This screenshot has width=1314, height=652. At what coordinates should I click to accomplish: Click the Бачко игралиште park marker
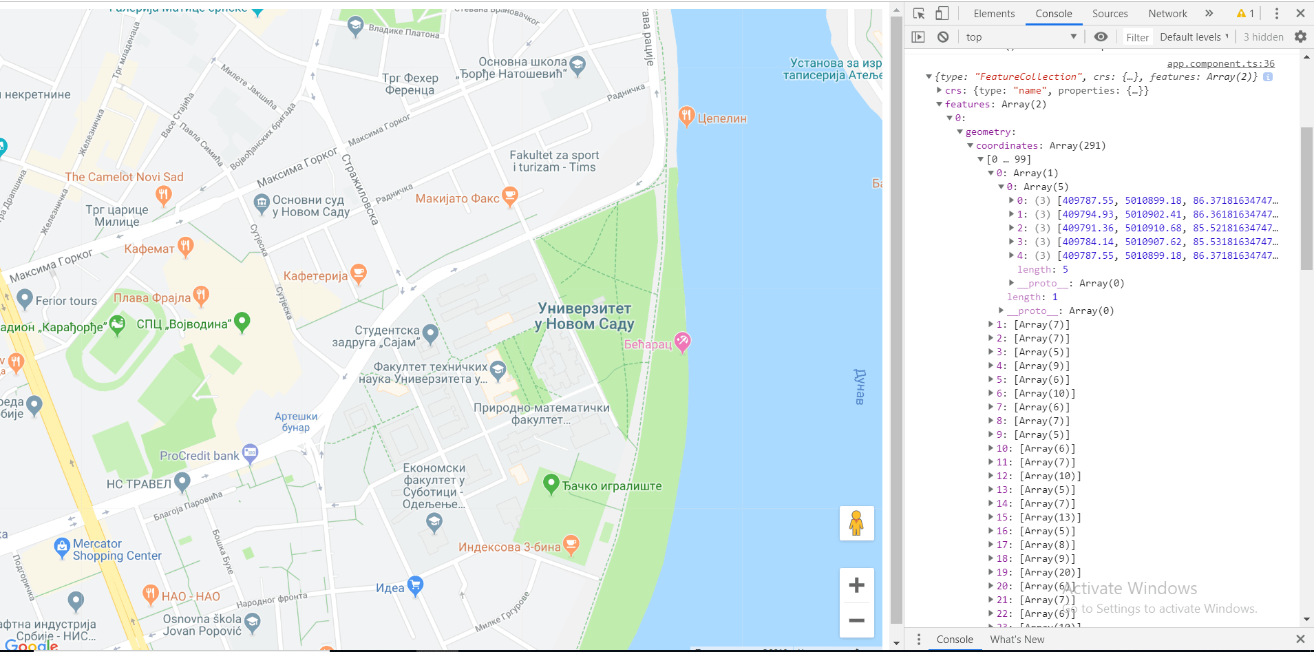[551, 484]
